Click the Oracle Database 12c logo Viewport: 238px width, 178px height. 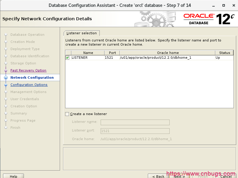click(x=209, y=19)
